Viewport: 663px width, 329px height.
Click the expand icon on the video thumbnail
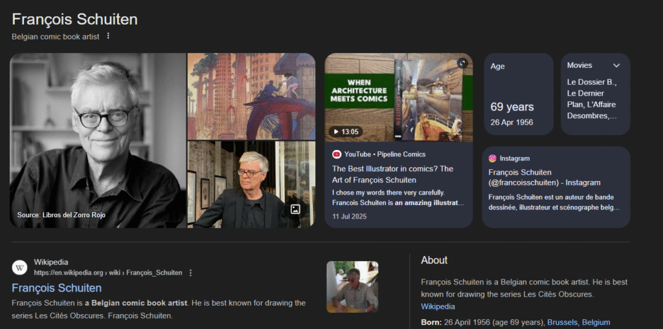point(462,63)
